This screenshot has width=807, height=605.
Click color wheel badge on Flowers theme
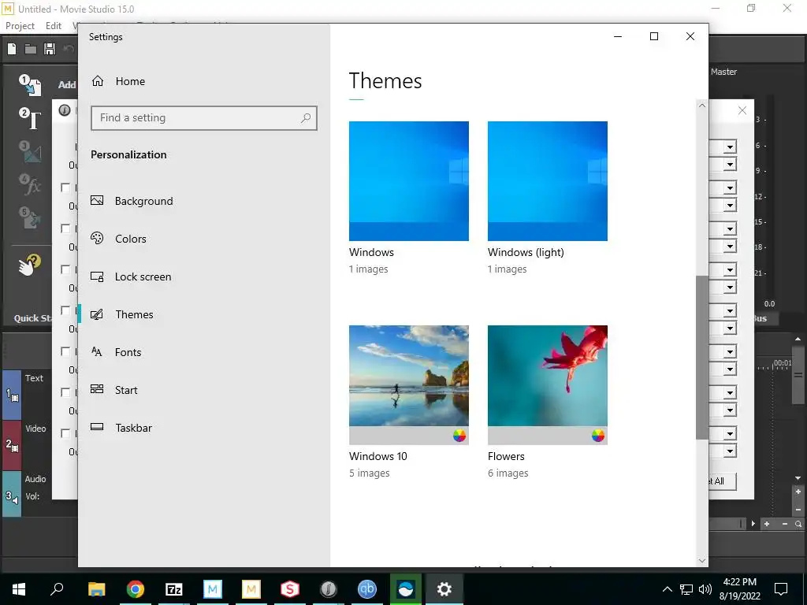(x=597, y=436)
